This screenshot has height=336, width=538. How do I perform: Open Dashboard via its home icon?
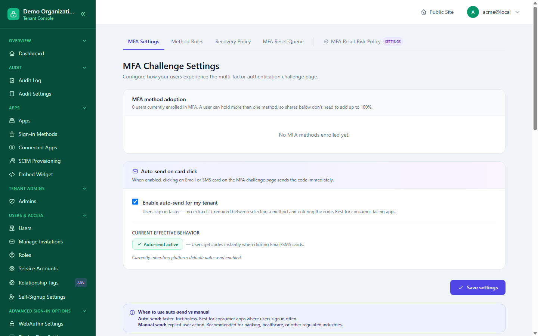coord(12,53)
